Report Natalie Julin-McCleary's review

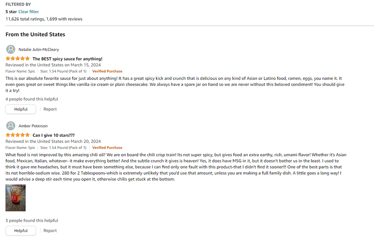(50, 109)
